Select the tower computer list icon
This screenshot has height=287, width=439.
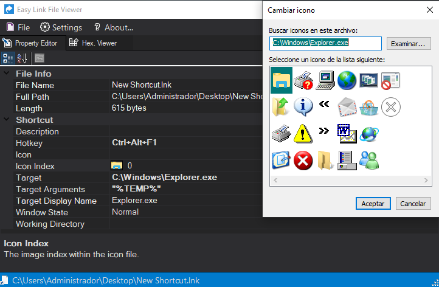pyautogui.click(x=347, y=161)
